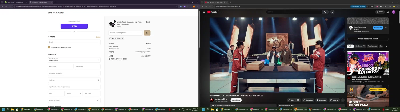Image resolution: width=400 pixels, height=112 pixels.
Task: Open the tab search dropdown in checkout window
Action: 2,2
